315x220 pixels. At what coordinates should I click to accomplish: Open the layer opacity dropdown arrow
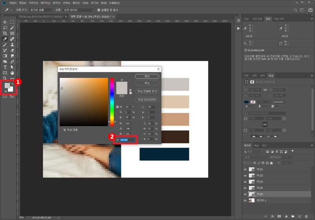point(292,157)
